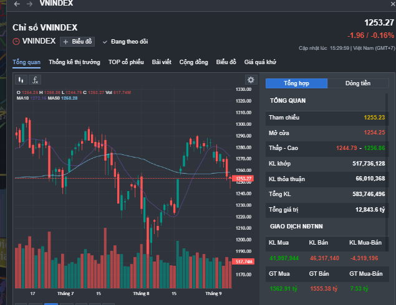Click the clock icon beside VNINDEX
396x305 pixels.
(16, 42)
